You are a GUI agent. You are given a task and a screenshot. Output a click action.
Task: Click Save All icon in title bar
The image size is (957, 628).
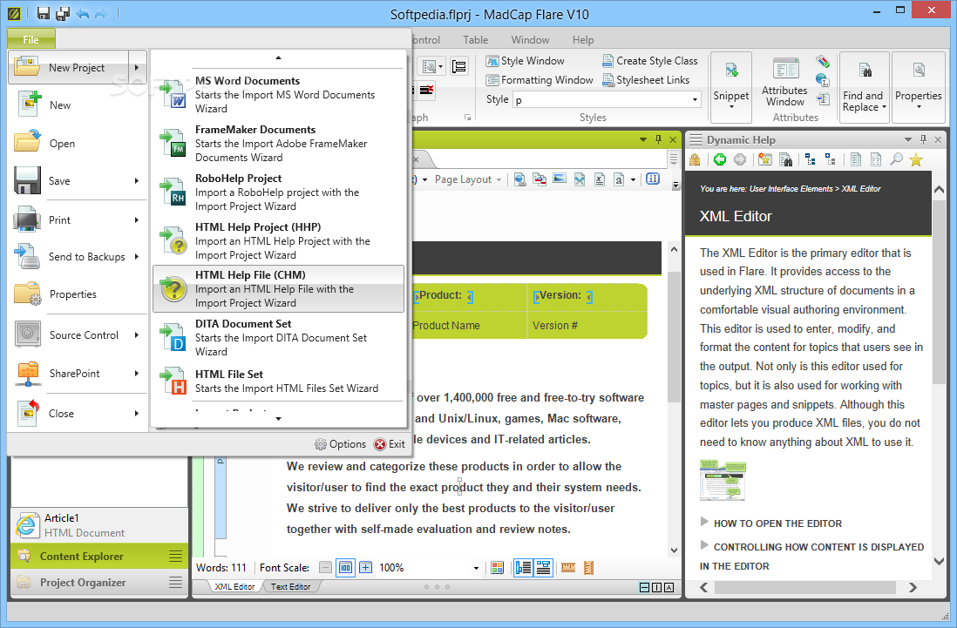tap(62, 13)
